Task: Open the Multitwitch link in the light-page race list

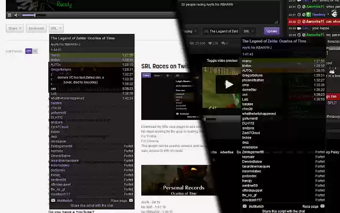Action: [65, 201]
